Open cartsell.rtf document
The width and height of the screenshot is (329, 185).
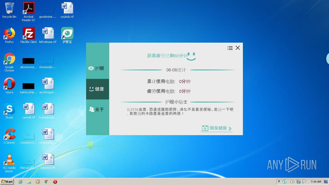click(x=29, y=111)
